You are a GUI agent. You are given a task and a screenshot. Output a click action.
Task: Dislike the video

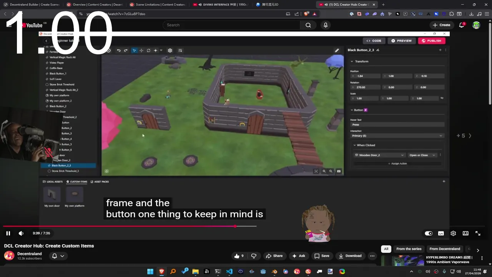click(x=254, y=256)
